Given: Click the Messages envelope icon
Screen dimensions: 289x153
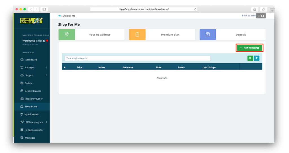Looking at the screenshot, I should tap(22, 138).
